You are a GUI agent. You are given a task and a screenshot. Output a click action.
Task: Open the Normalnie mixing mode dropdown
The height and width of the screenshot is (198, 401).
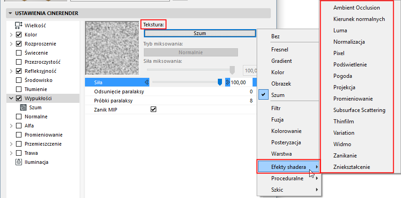(x=191, y=52)
